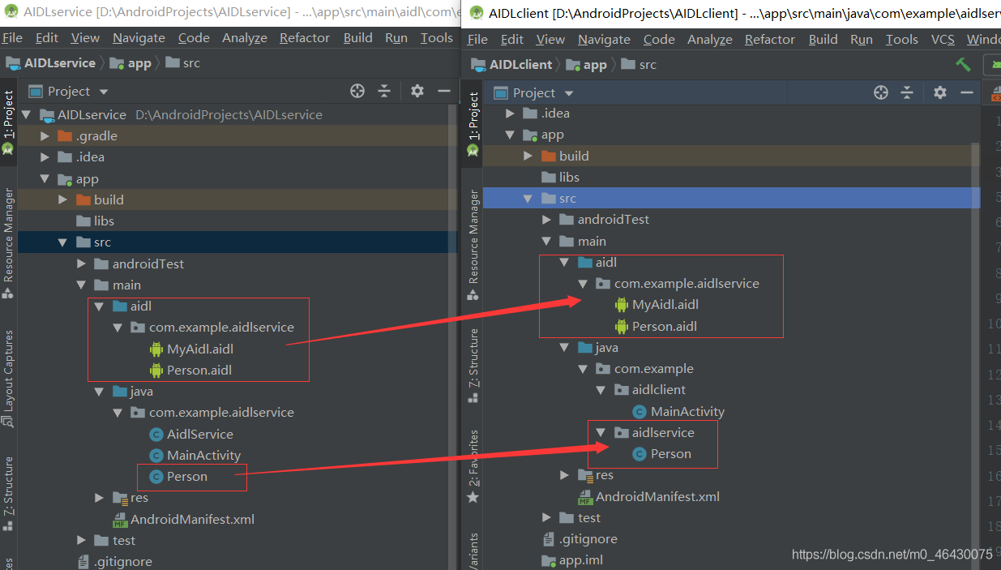Expand build folder arrow in AIDLclient tree

point(528,156)
